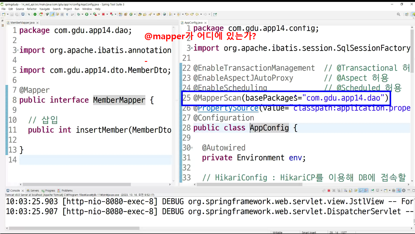The height and width of the screenshot is (234, 415).
Task: Toggle Show Whitespace Characters pilcrow button
Action: (x=67, y=14)
